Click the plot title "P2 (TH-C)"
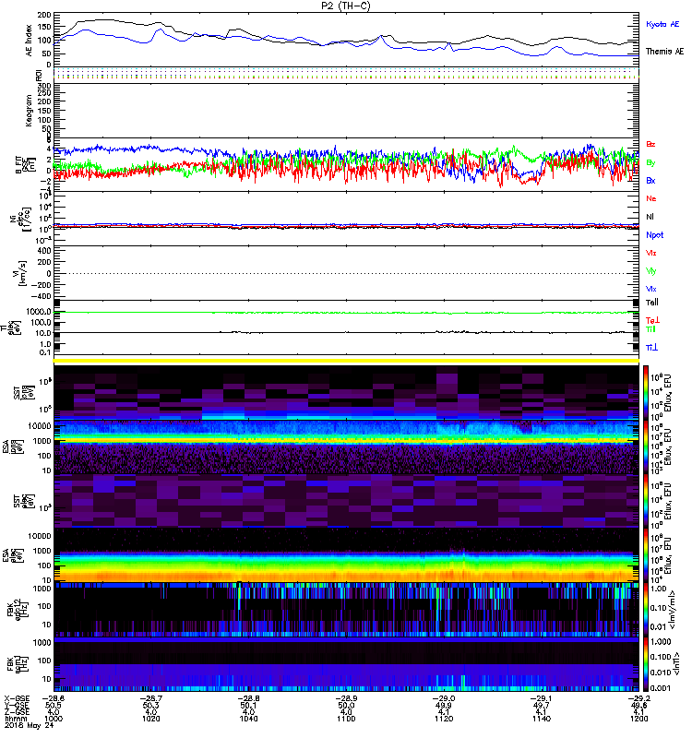The height and width of the screenshot is (738, 692). coord(346,6)
